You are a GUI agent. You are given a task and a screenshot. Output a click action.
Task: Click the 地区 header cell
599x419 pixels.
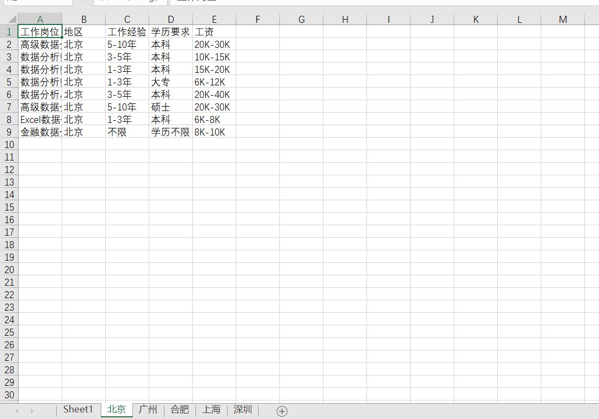tap(84, 32)
